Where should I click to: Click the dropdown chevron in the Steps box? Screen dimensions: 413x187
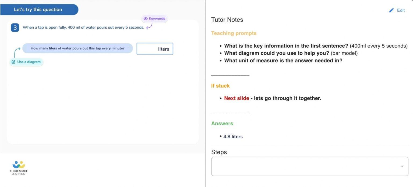[402, 166]
